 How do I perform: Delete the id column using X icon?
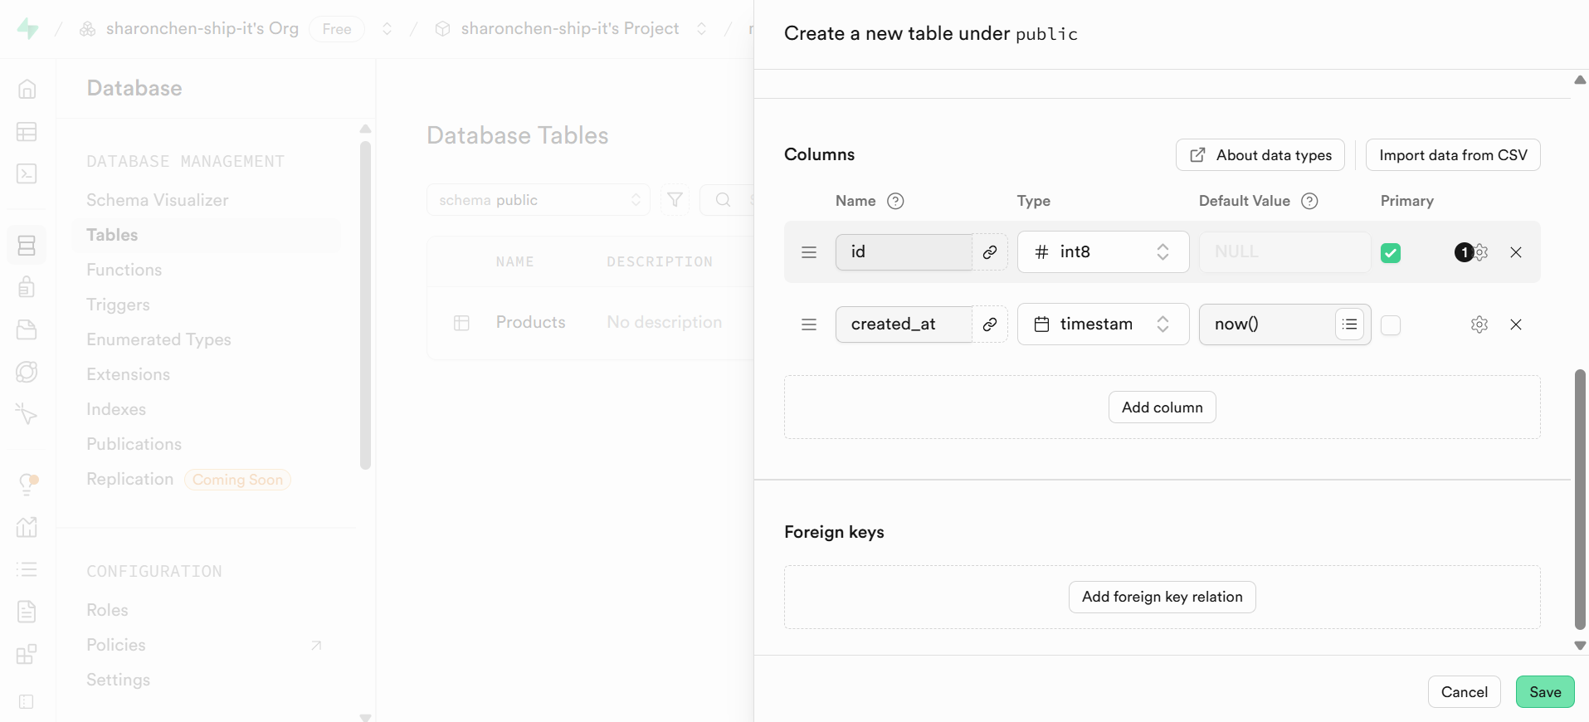pos(1515,252)
